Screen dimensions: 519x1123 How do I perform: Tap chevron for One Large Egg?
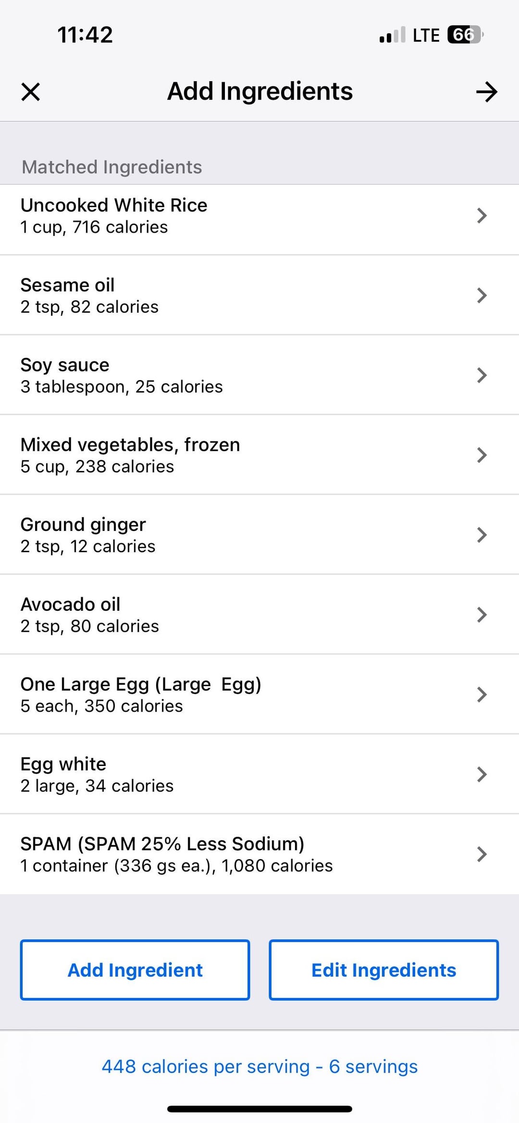(x=482, y=694)
